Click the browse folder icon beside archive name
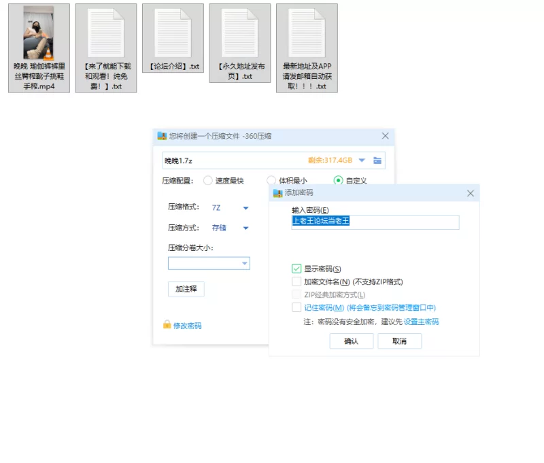The image size is (544, 463). (x=378, y=160)
